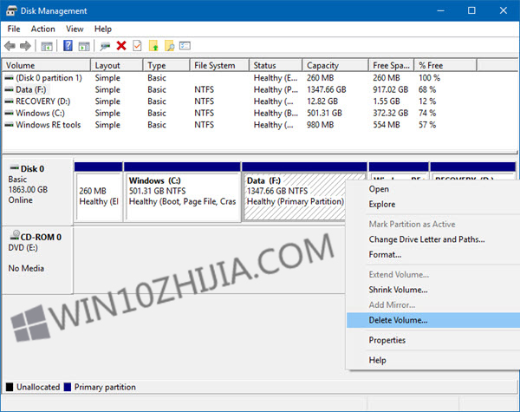This screenshot has height=412, width=520.
Task: Sort by the % Free column header
Action: tap(445, 65)
